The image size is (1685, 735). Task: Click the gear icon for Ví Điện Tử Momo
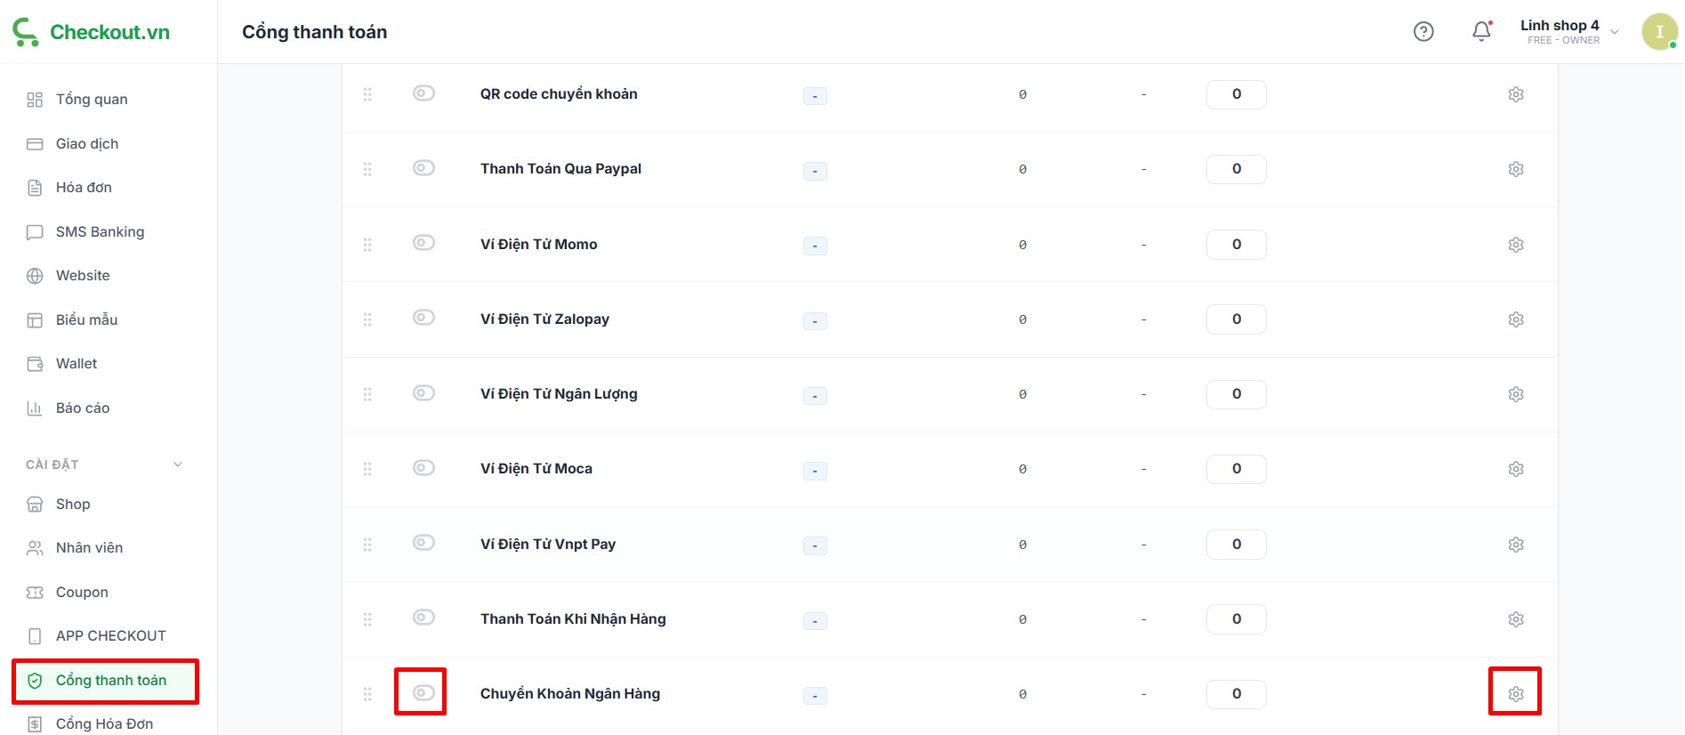click(x=1516, y=245)
